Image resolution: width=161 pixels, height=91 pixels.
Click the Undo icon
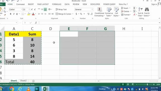coord(7,1)
